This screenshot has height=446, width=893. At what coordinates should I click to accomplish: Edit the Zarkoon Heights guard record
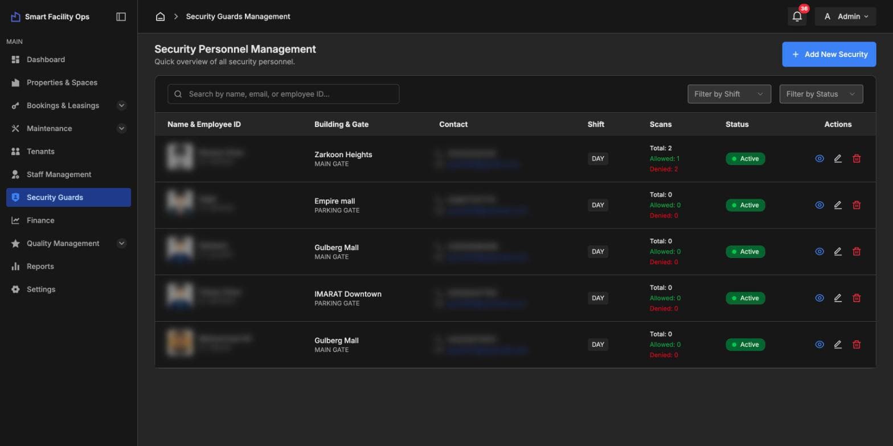click(x=838, y=159)
